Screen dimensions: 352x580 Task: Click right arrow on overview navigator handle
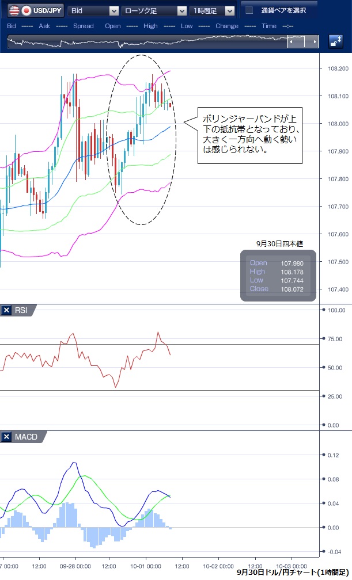coord(314,43)
